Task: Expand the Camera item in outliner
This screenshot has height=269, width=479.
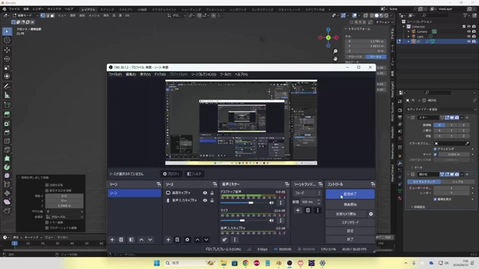Action: tap(409, 31)
